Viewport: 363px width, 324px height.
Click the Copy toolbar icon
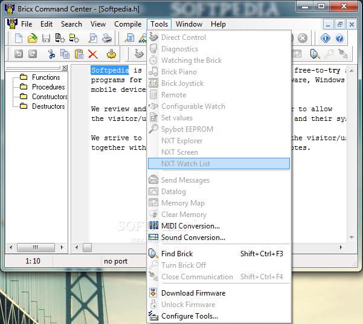65,54
